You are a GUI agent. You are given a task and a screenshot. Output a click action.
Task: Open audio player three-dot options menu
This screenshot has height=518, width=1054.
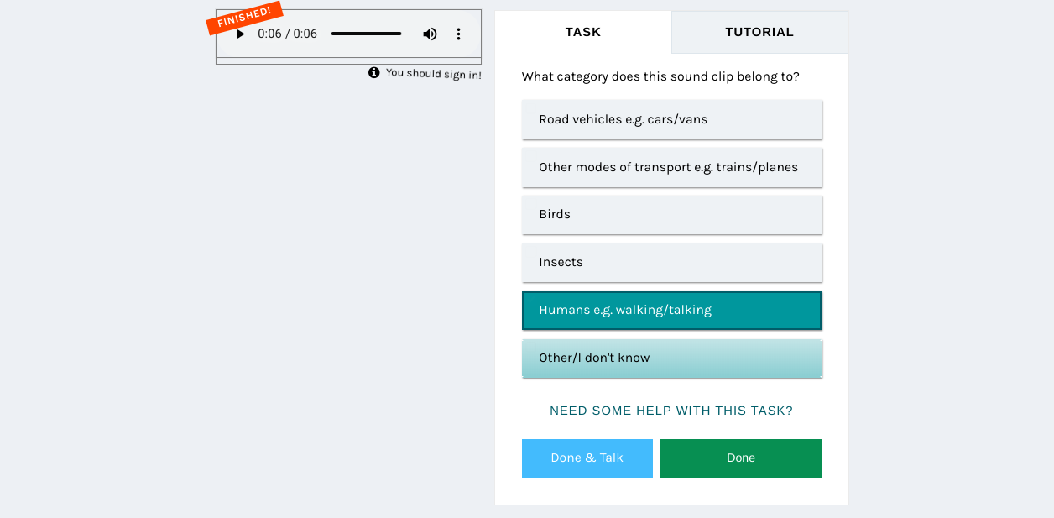coord(458,34)
